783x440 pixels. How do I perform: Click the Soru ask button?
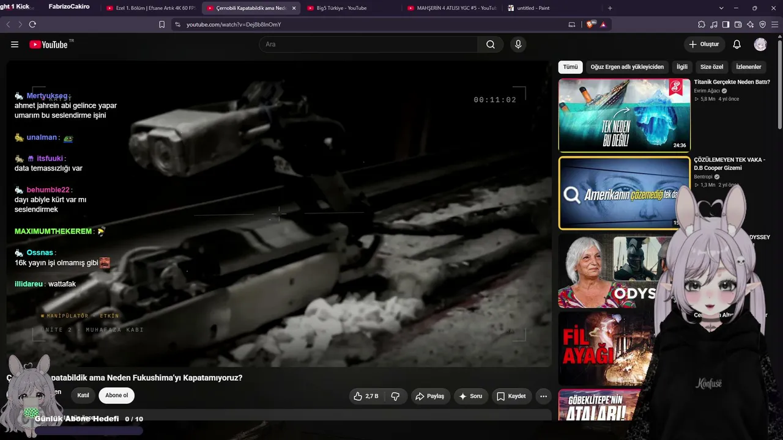(471, 396)
